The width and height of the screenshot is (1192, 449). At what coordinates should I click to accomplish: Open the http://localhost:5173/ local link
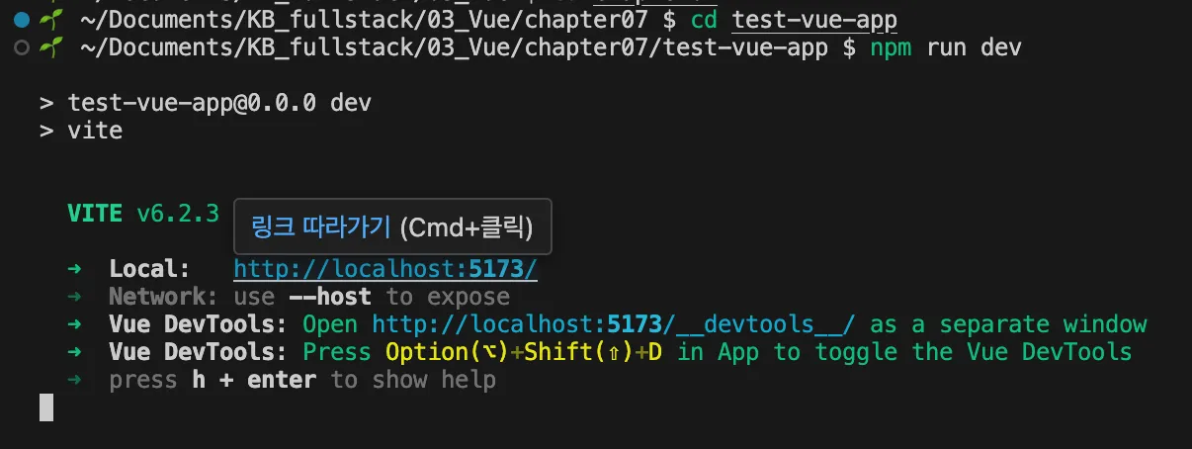coord(385,269)
